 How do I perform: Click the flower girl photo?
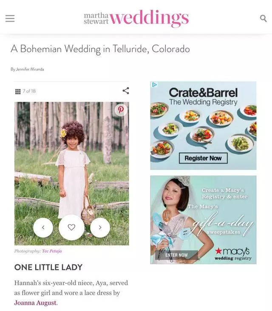pos(72,173)
